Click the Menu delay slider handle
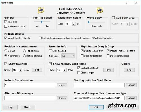Image resolution: width=141 pixels, height=112 pixels. 89,22
